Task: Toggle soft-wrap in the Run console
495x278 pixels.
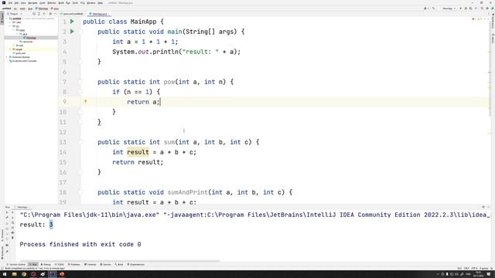Action: (12, 222)
